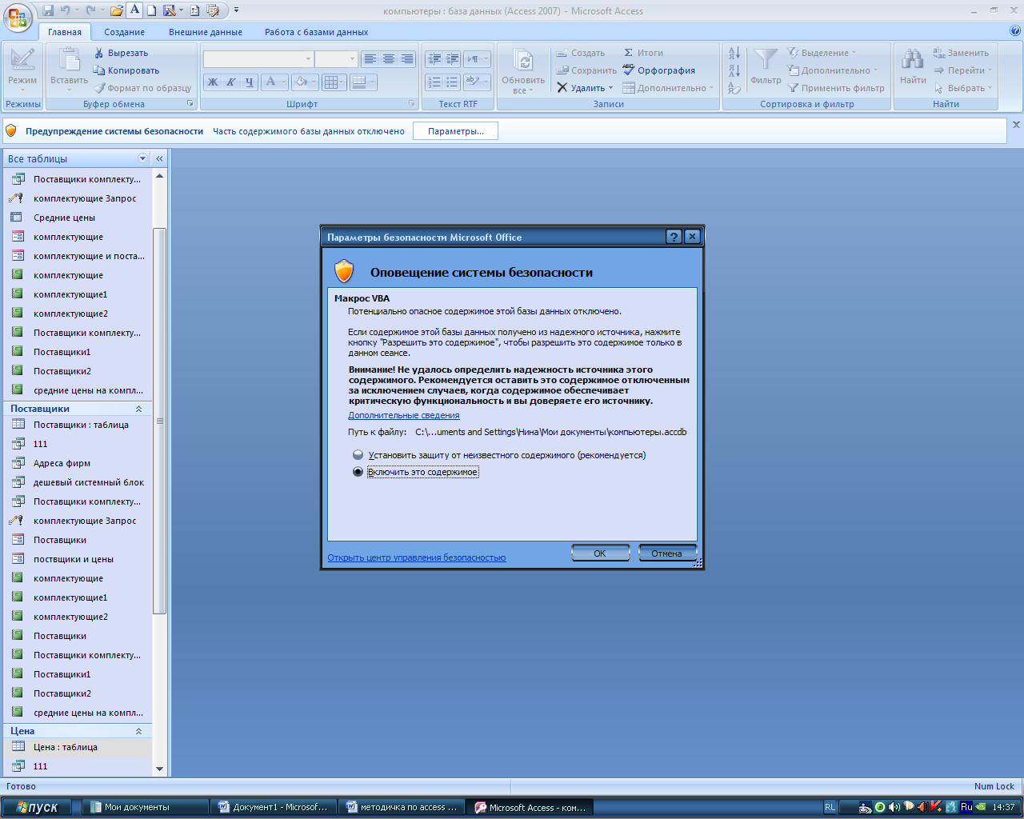Switch to Главная ribbon tab

click(65, 32)
